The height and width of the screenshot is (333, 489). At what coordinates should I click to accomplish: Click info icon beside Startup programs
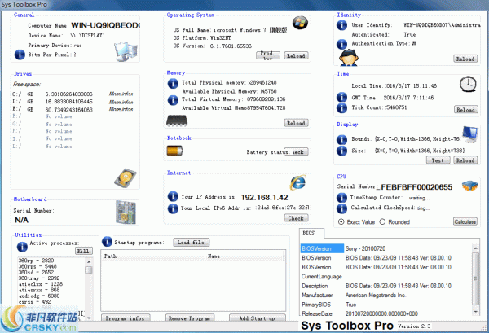pyautogui.click(x=107, y=242)
